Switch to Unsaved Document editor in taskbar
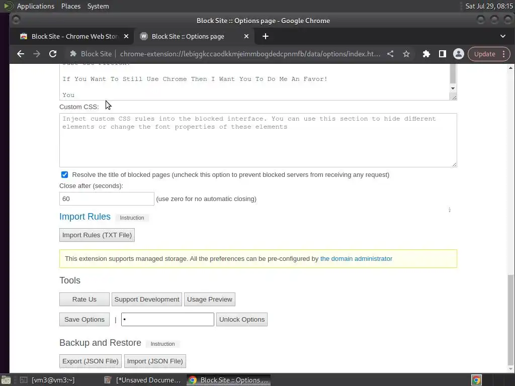515x386 pixels. [x=142, y=380]
